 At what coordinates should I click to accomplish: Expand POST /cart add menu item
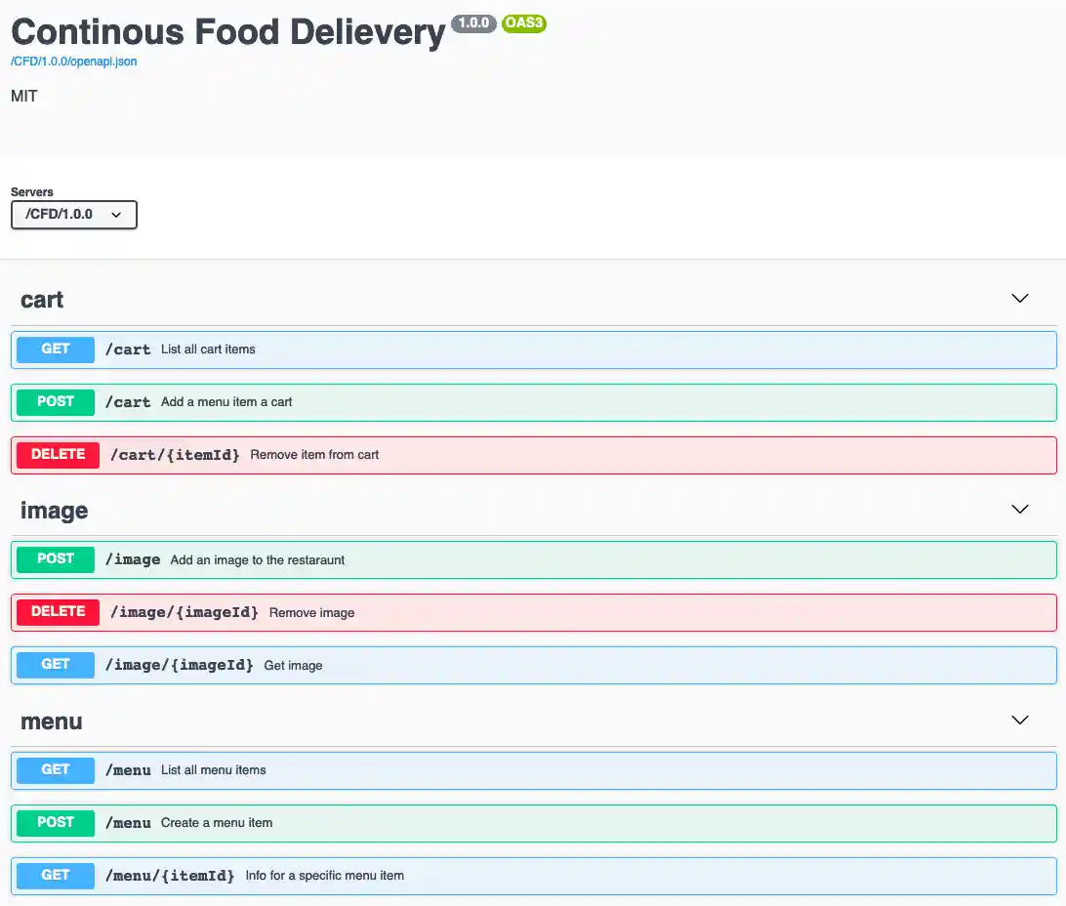point(533,402)
